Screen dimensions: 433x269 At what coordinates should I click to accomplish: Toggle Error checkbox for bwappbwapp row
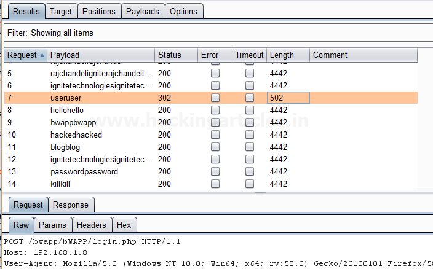coord(215,122)
